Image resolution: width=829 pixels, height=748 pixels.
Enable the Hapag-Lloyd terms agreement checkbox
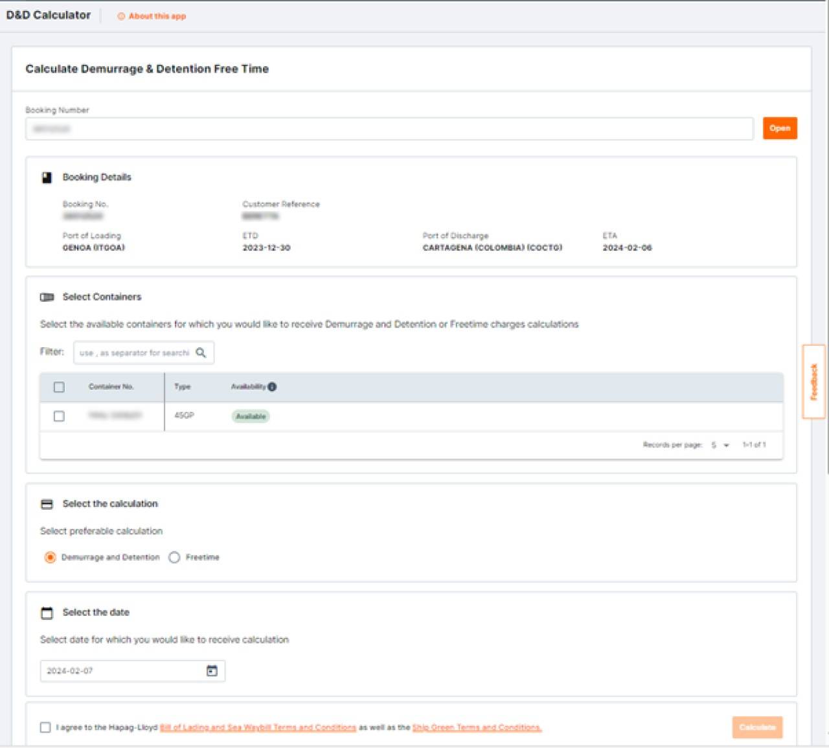coord(46,727)
